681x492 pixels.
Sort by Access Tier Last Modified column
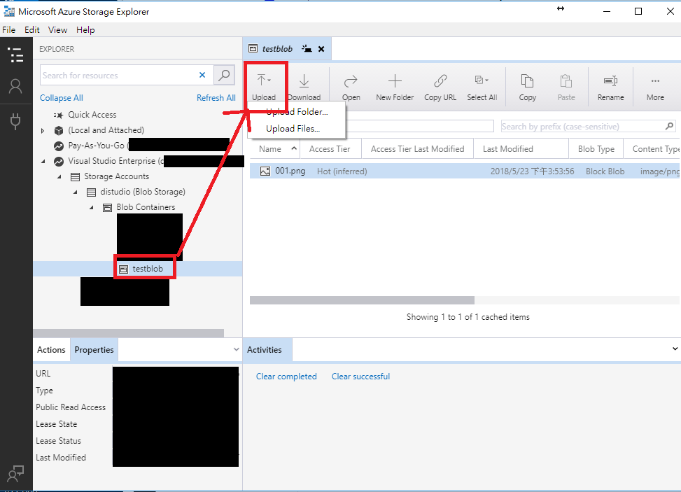coord(417,149)
